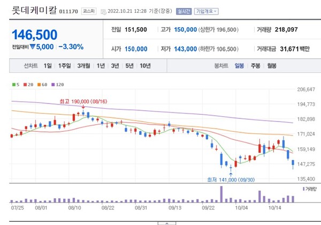This screenshot has width=321, height=225.
Task: Select the 1주일 chart period
Action: pos(65,66)
